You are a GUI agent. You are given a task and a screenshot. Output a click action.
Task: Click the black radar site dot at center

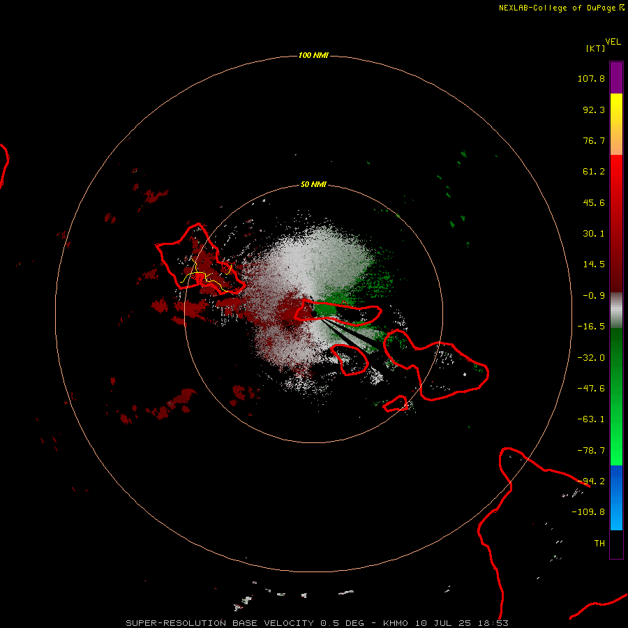click(x=315, y=313)
